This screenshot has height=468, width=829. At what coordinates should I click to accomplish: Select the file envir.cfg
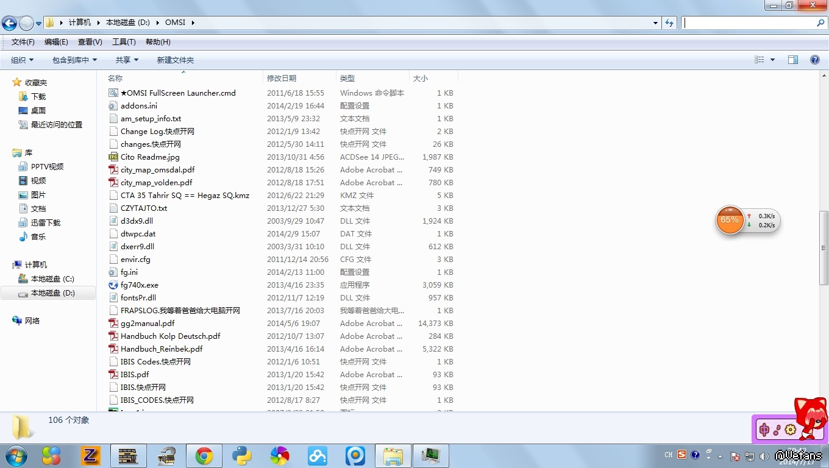point(135,259)
